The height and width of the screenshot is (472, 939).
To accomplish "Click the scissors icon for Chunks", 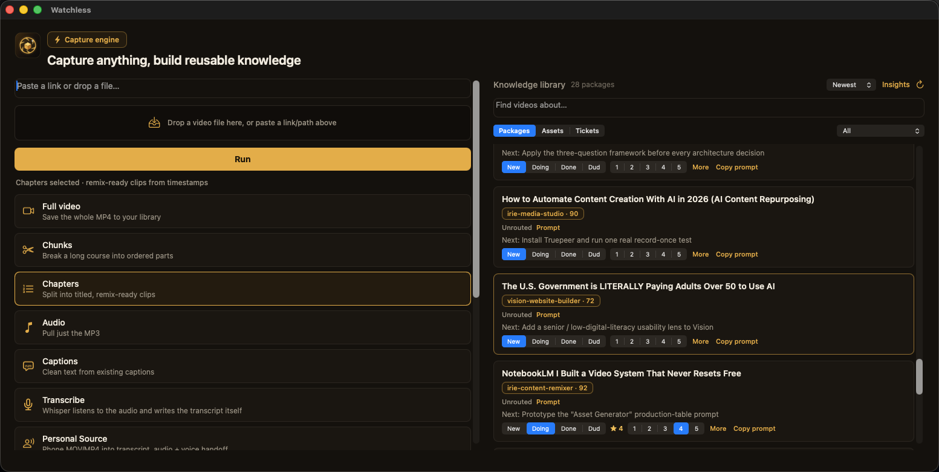I will 28,250.
